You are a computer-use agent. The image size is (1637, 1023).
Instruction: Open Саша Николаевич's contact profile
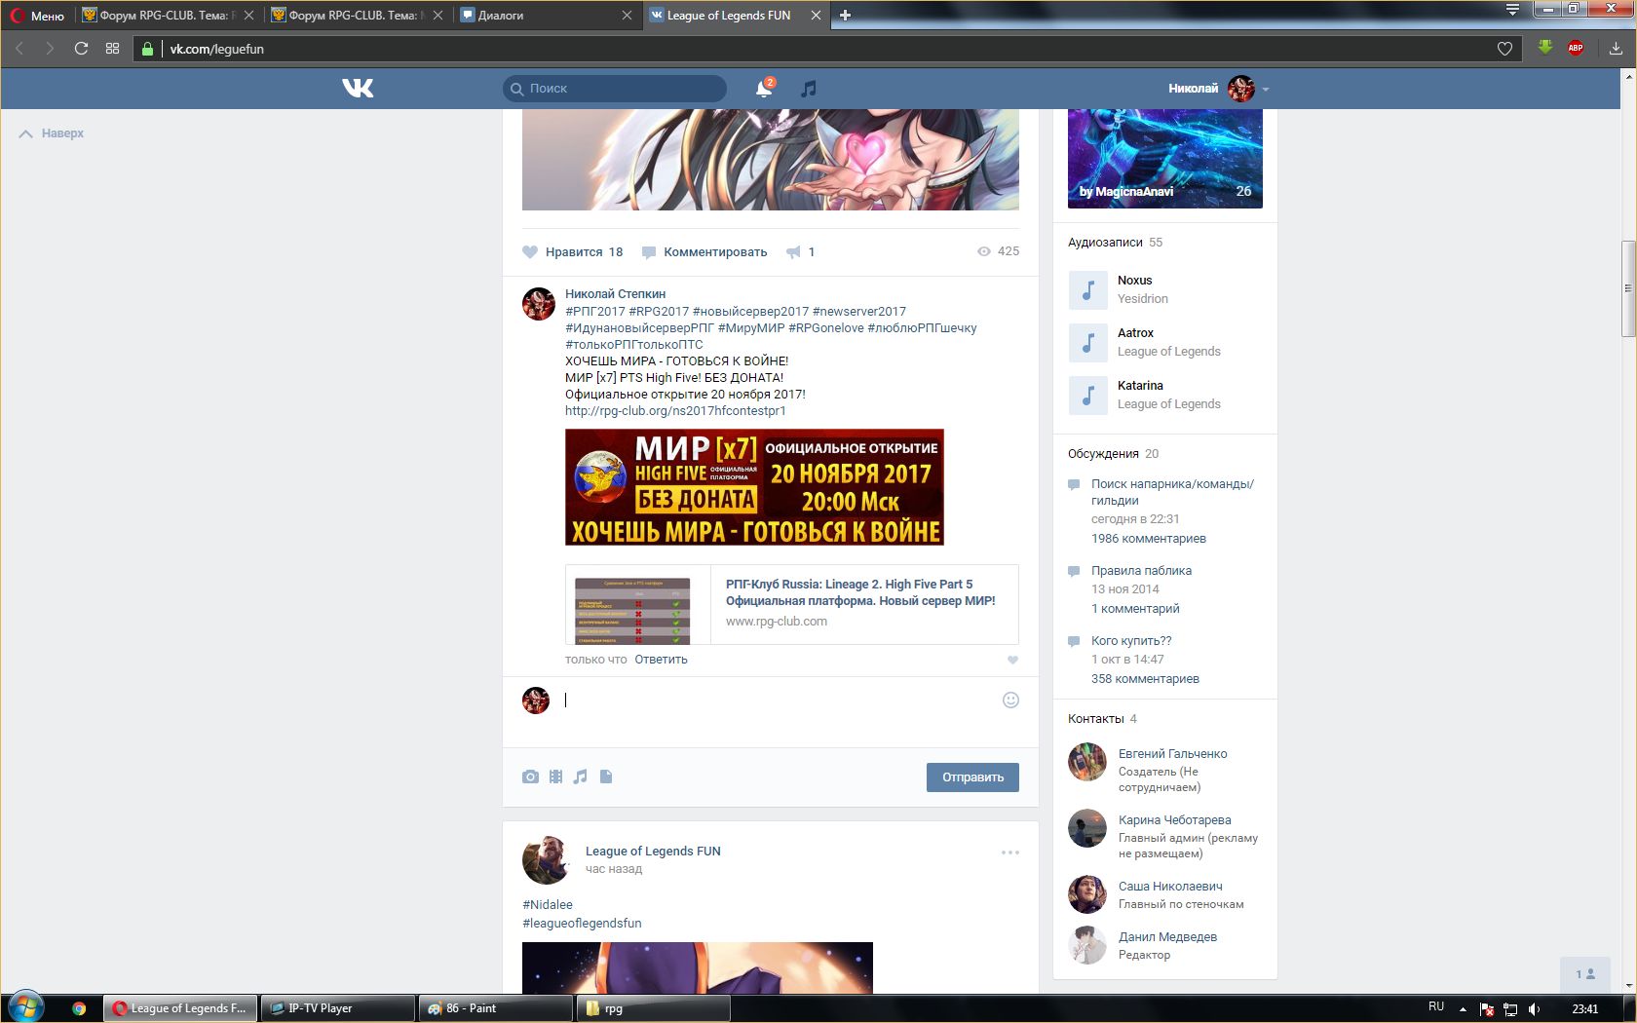(x=1170, y=887)
